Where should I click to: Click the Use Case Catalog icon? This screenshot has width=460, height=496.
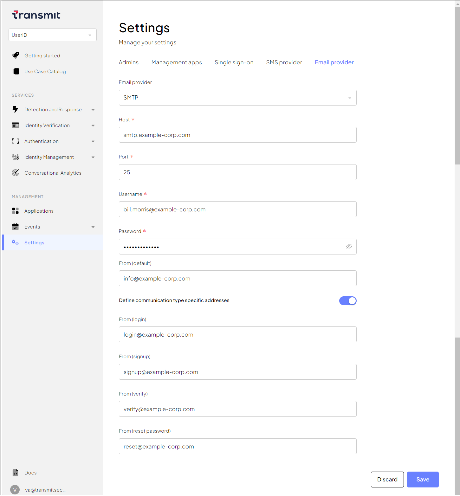click(x=16, y=71)
